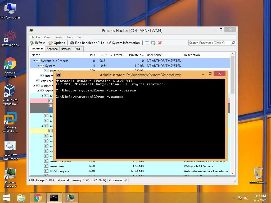
Task: Click the red X terminate toolbar icon
Action: coord(160,43)
